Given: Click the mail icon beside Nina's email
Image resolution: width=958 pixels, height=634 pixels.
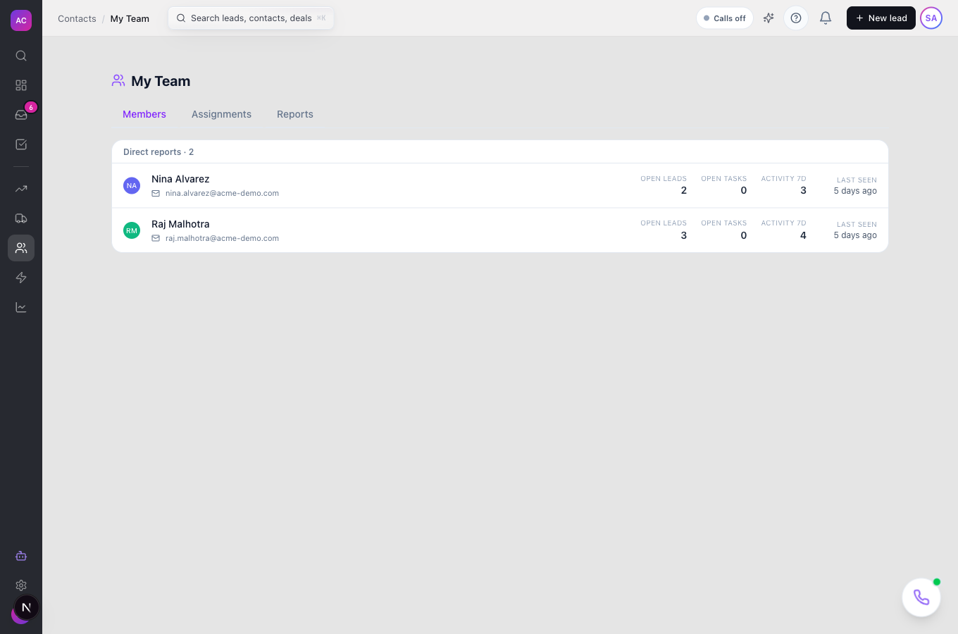Looking at the screenshot, I should tap(156, 193).
